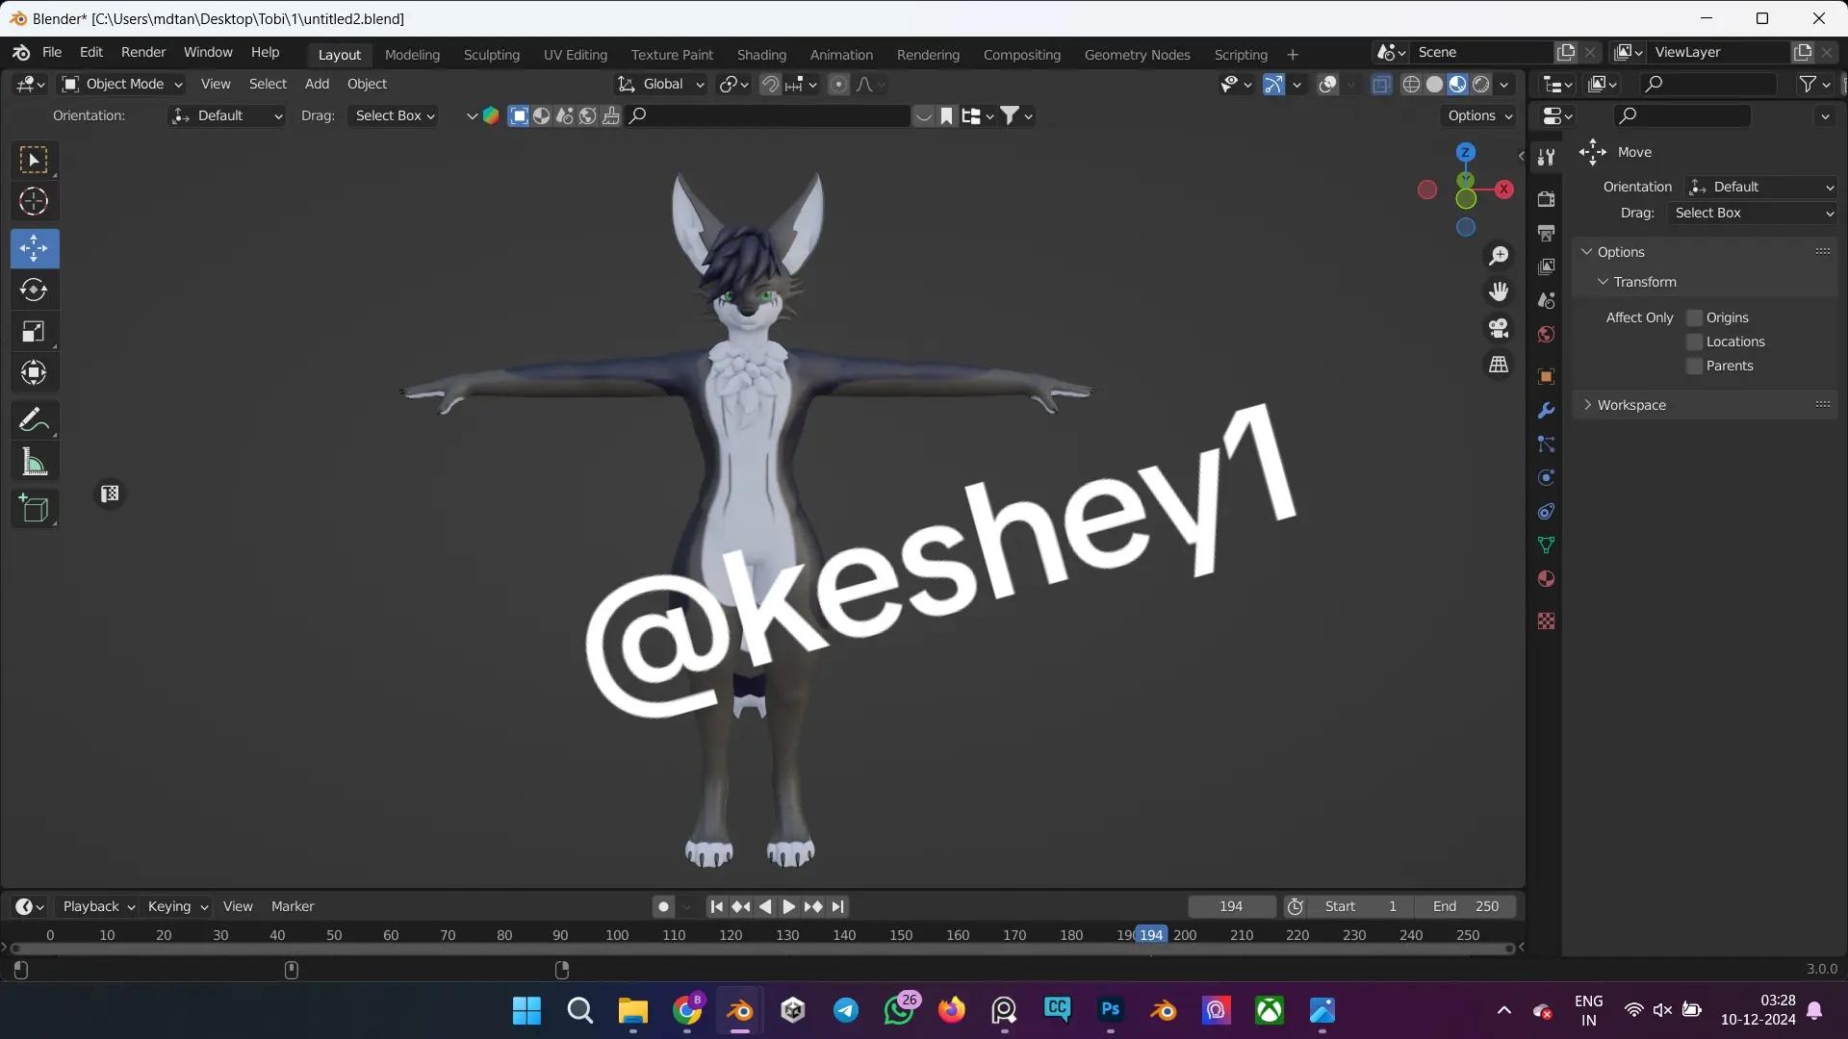Enable Affect Only Parents checkbox
Viewport: 1848px width, 1039px height.
[x=1695, y=366]
